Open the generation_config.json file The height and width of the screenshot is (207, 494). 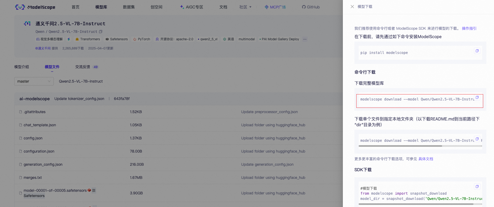43,164
